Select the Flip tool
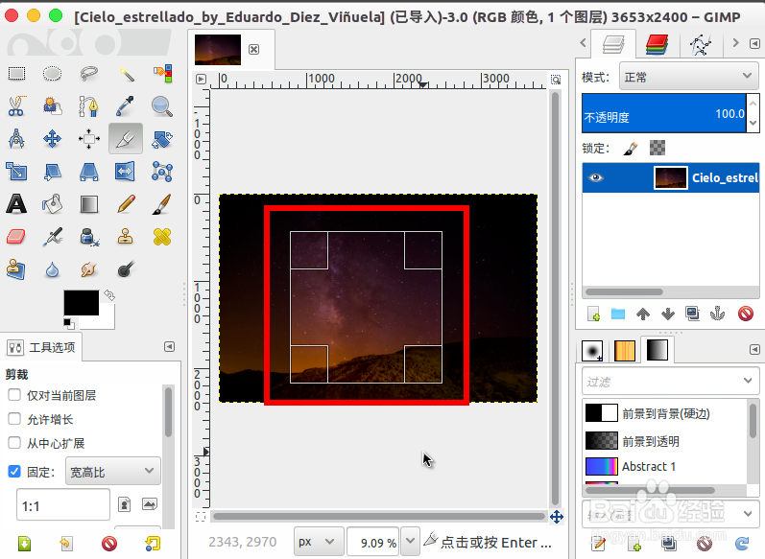The height and width of the screenshot is (559, 765). pos(126,172)
